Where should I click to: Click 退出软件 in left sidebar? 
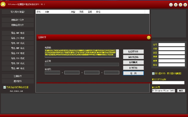tap(18, 81)
